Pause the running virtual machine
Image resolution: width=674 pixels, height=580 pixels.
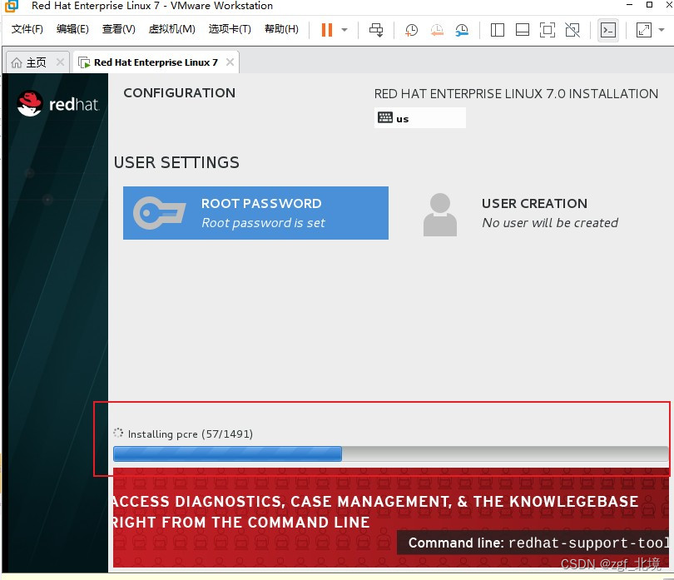click(325, 30)
